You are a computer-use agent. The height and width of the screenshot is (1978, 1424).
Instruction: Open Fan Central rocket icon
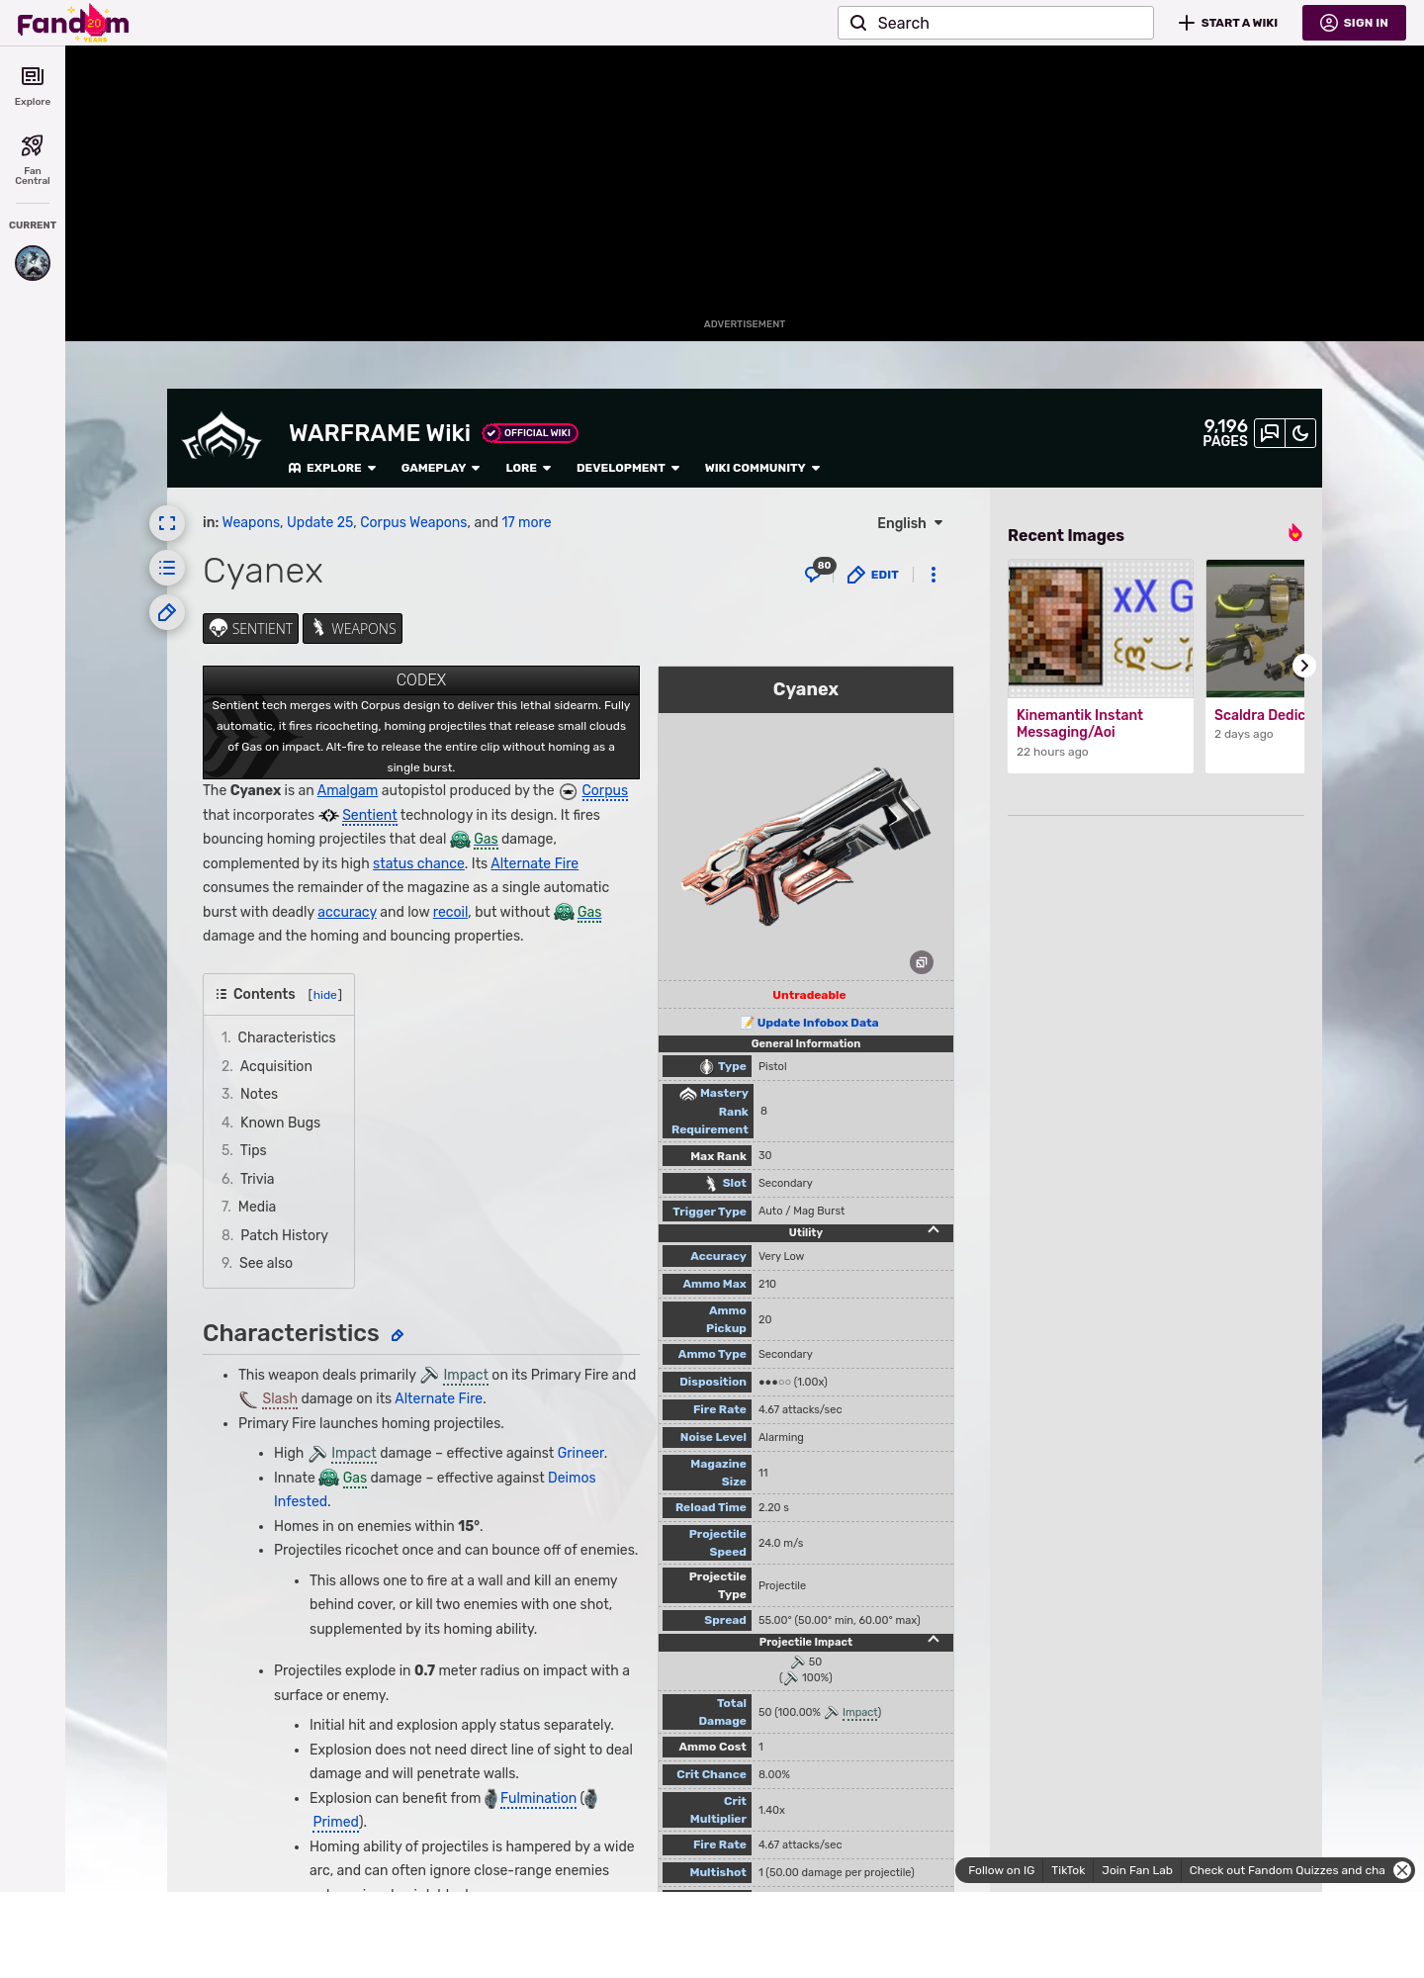click(33, 159)
